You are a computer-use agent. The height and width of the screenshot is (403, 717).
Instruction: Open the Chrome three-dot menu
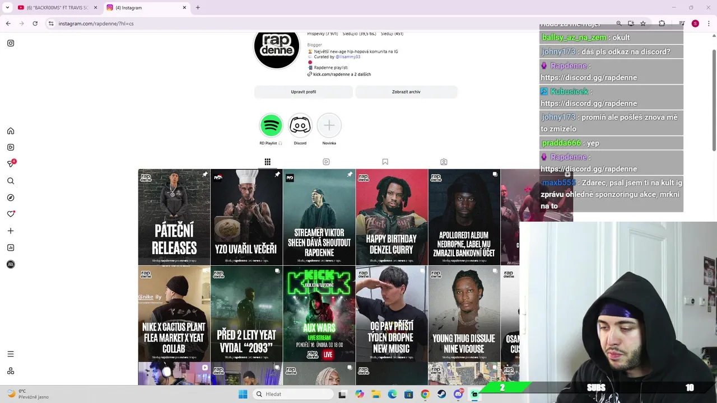709,24
